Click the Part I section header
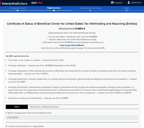 point(17,107)
